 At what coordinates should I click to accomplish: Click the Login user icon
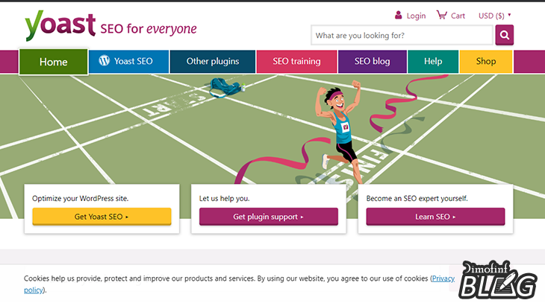pos(399,15)
